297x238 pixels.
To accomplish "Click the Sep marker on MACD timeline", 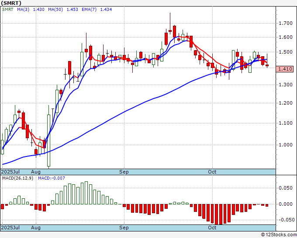I will pyautogui.click(x=124, y=228).
